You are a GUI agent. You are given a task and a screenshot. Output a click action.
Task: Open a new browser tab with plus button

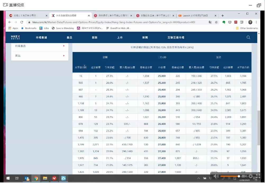click(x=223, y=16)
